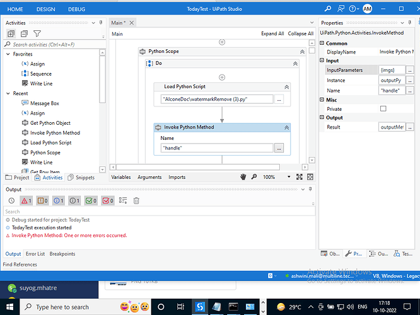Toggle warning messages filter in Output
Viewport: 420px width, 315px height.
coord(43,200)
